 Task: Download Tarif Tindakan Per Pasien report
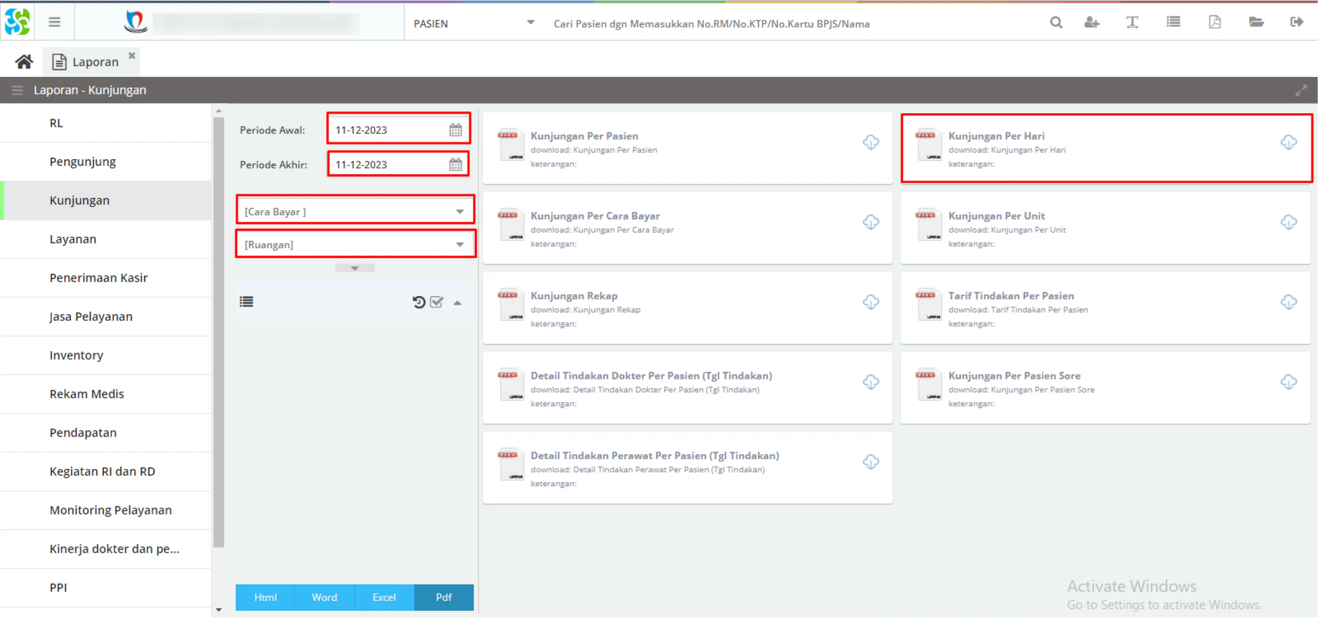point(1288,302)
